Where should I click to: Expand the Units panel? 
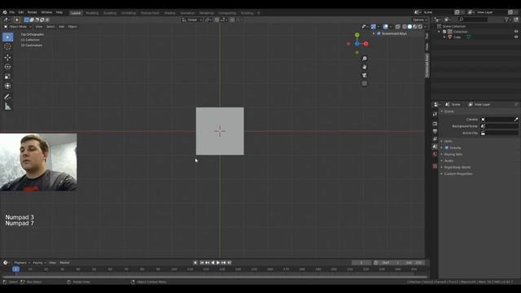(449, 141)
